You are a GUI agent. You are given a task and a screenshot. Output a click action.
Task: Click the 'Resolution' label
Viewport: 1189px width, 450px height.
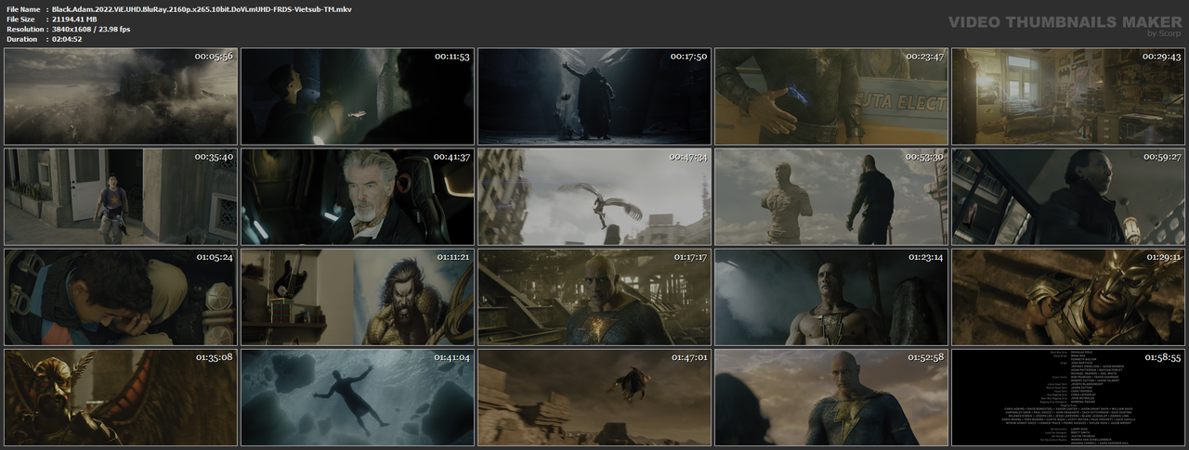point(23,29)
